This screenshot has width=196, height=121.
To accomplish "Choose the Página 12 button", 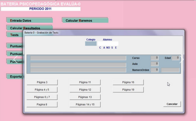I will (x=85, y=90).
